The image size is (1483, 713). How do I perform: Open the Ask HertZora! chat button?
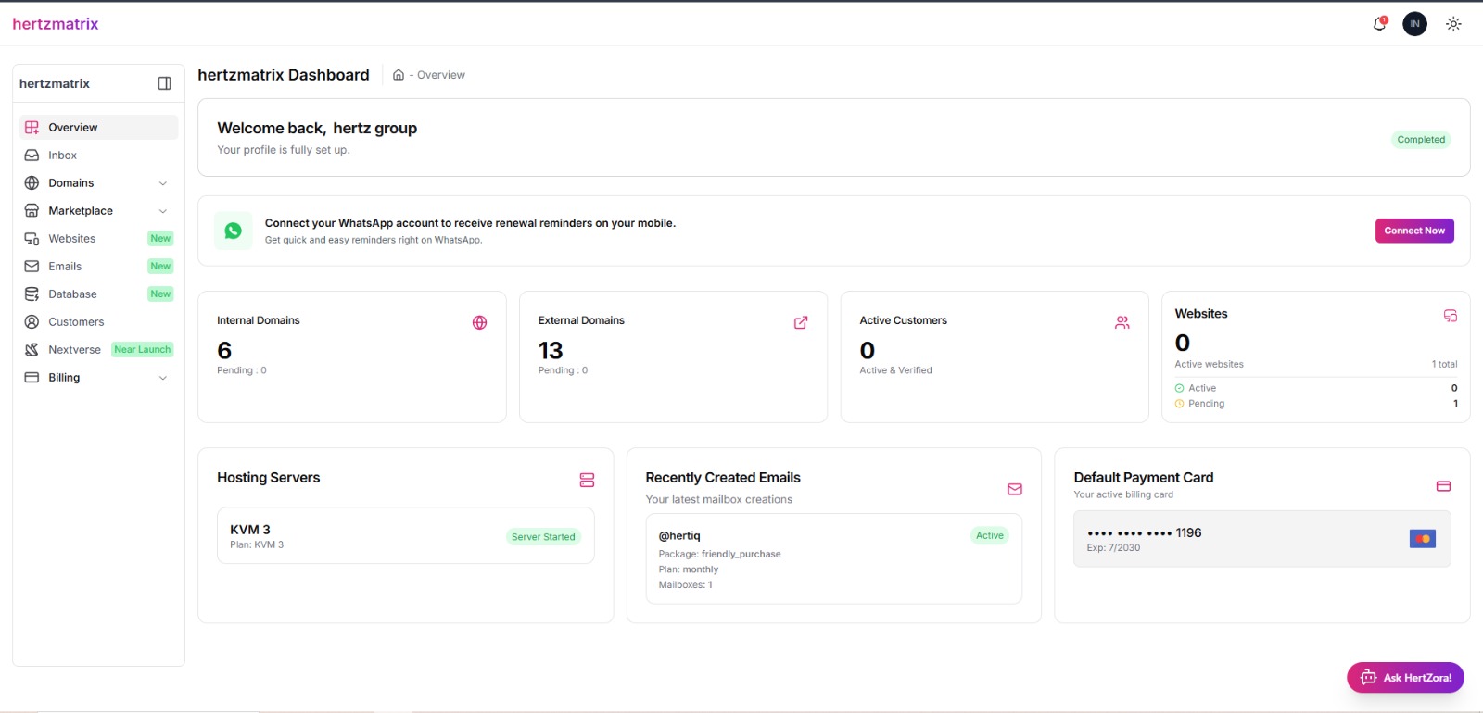(1405, 678)
